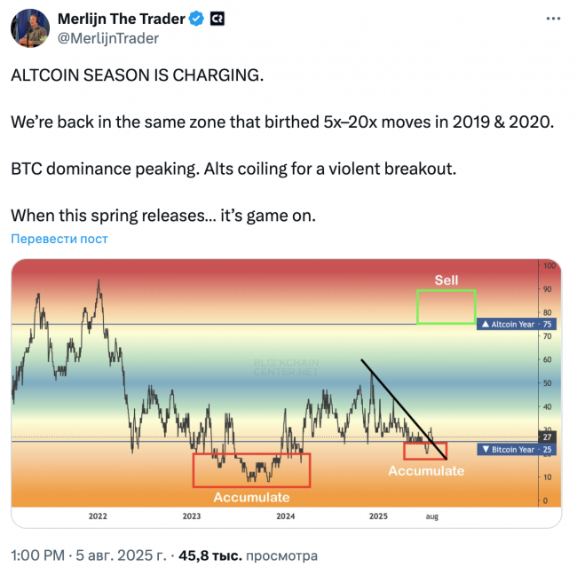Click the Altcoin Year up-triangle marker
The image size is (577, 575).
(486, 324)
